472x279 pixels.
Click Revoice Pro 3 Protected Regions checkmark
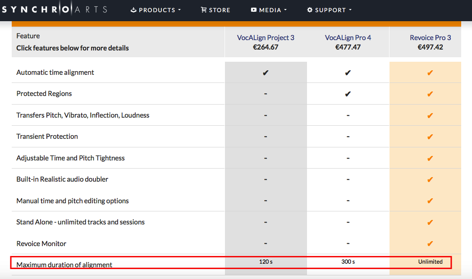[430, 94]
